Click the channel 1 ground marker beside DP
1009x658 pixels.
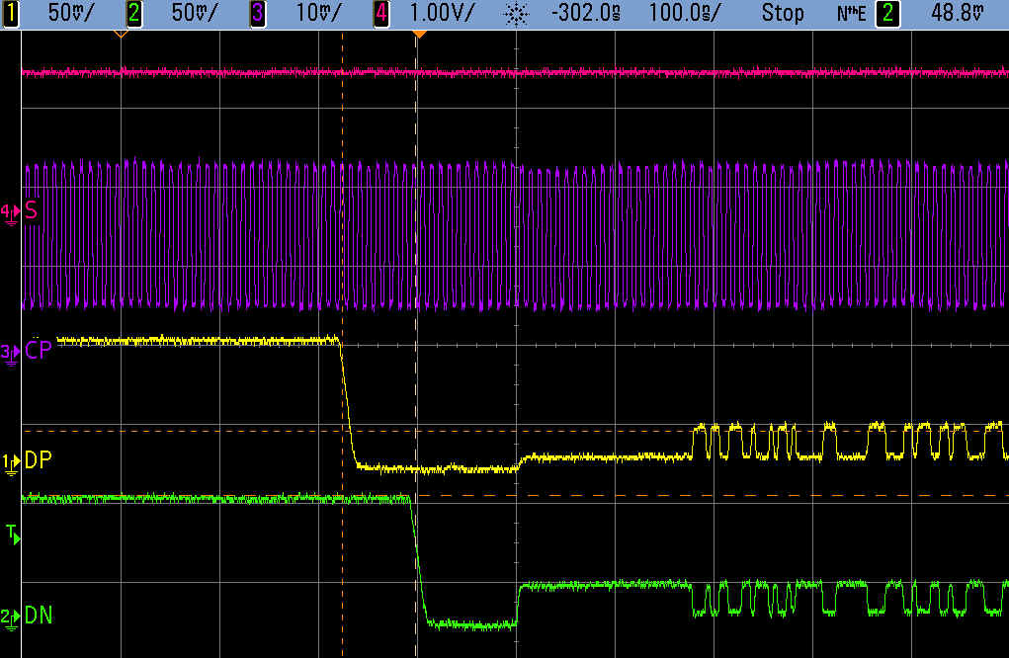[x=9, y=462]
